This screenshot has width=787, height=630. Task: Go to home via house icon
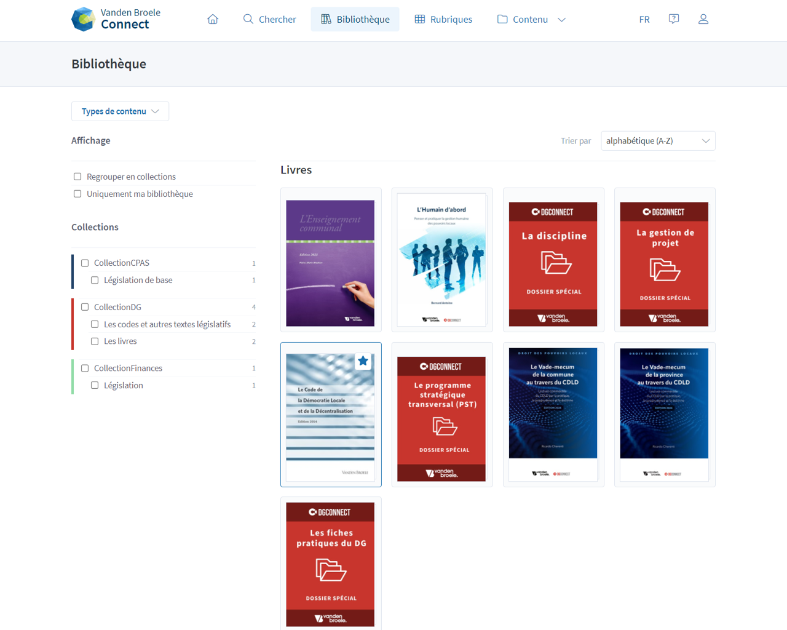pyautogui.click(x=213, y=19)
